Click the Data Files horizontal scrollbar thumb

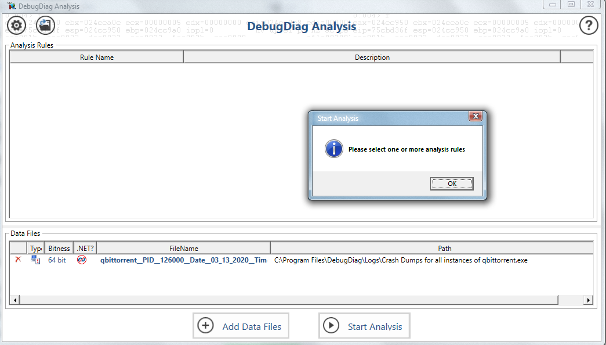(x=289, y=300)
